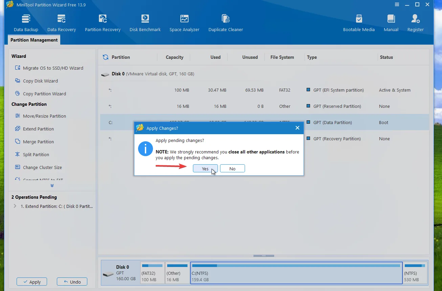Screen dimensions: 442x291
Task: Confirm pending changes with Yes
Action: (x=205, y=169)
